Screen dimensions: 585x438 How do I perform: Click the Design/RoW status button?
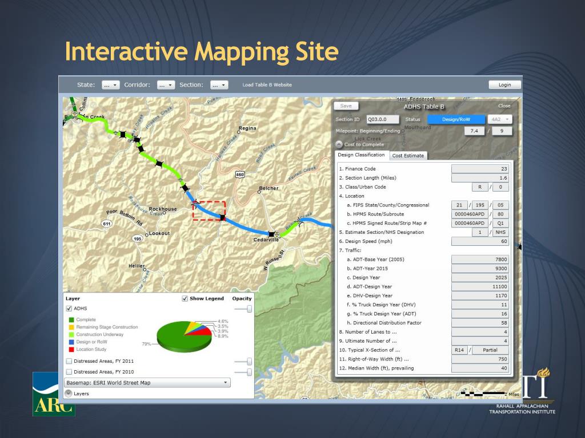click(x=456, y=119)
